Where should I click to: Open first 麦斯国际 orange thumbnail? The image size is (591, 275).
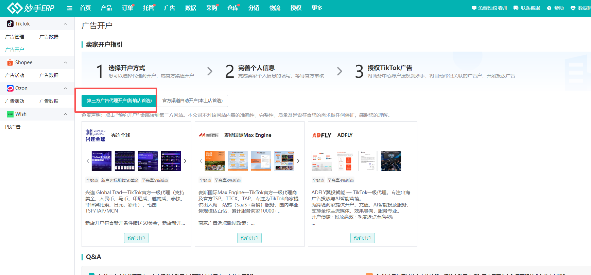pos(215,161)
